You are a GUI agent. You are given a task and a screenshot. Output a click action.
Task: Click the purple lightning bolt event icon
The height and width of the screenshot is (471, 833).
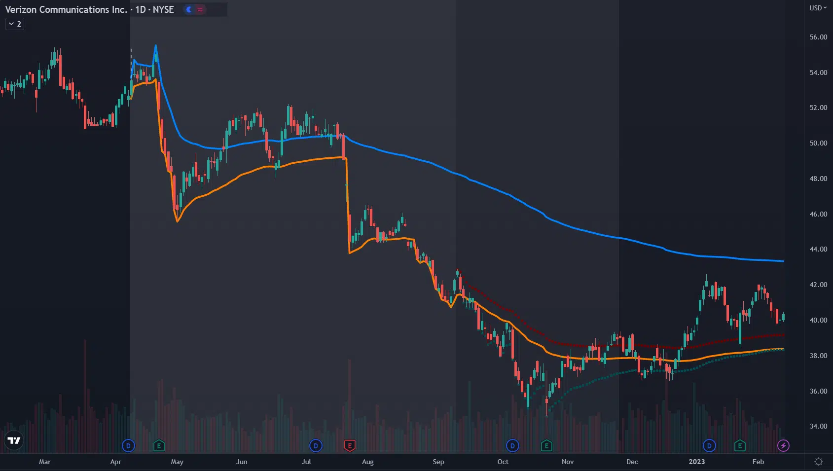783,446
